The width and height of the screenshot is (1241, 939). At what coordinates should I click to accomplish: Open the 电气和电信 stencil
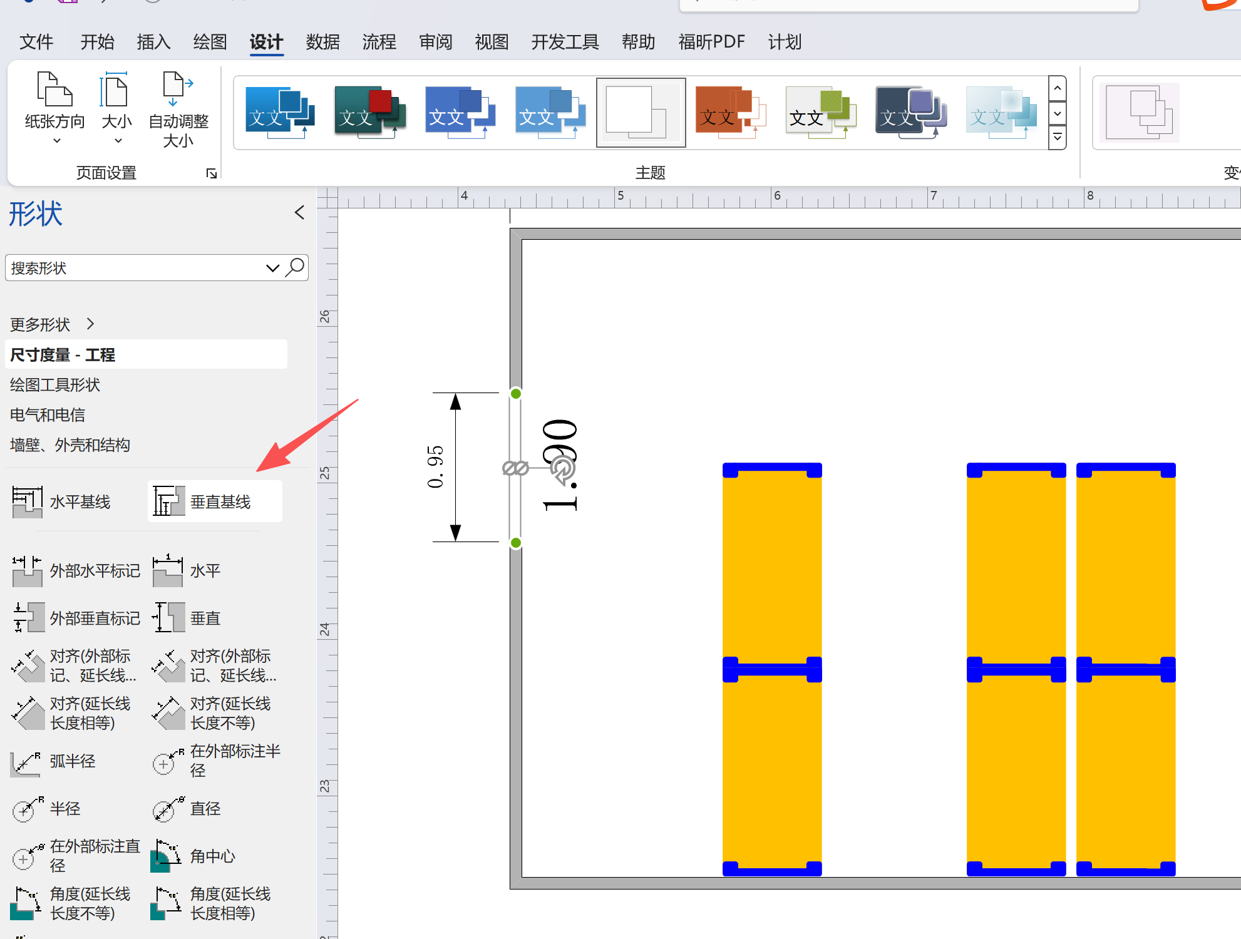tap(48, 414)
